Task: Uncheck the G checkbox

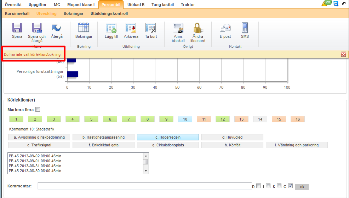Action: pyautogui.click(x=290, y=186)
